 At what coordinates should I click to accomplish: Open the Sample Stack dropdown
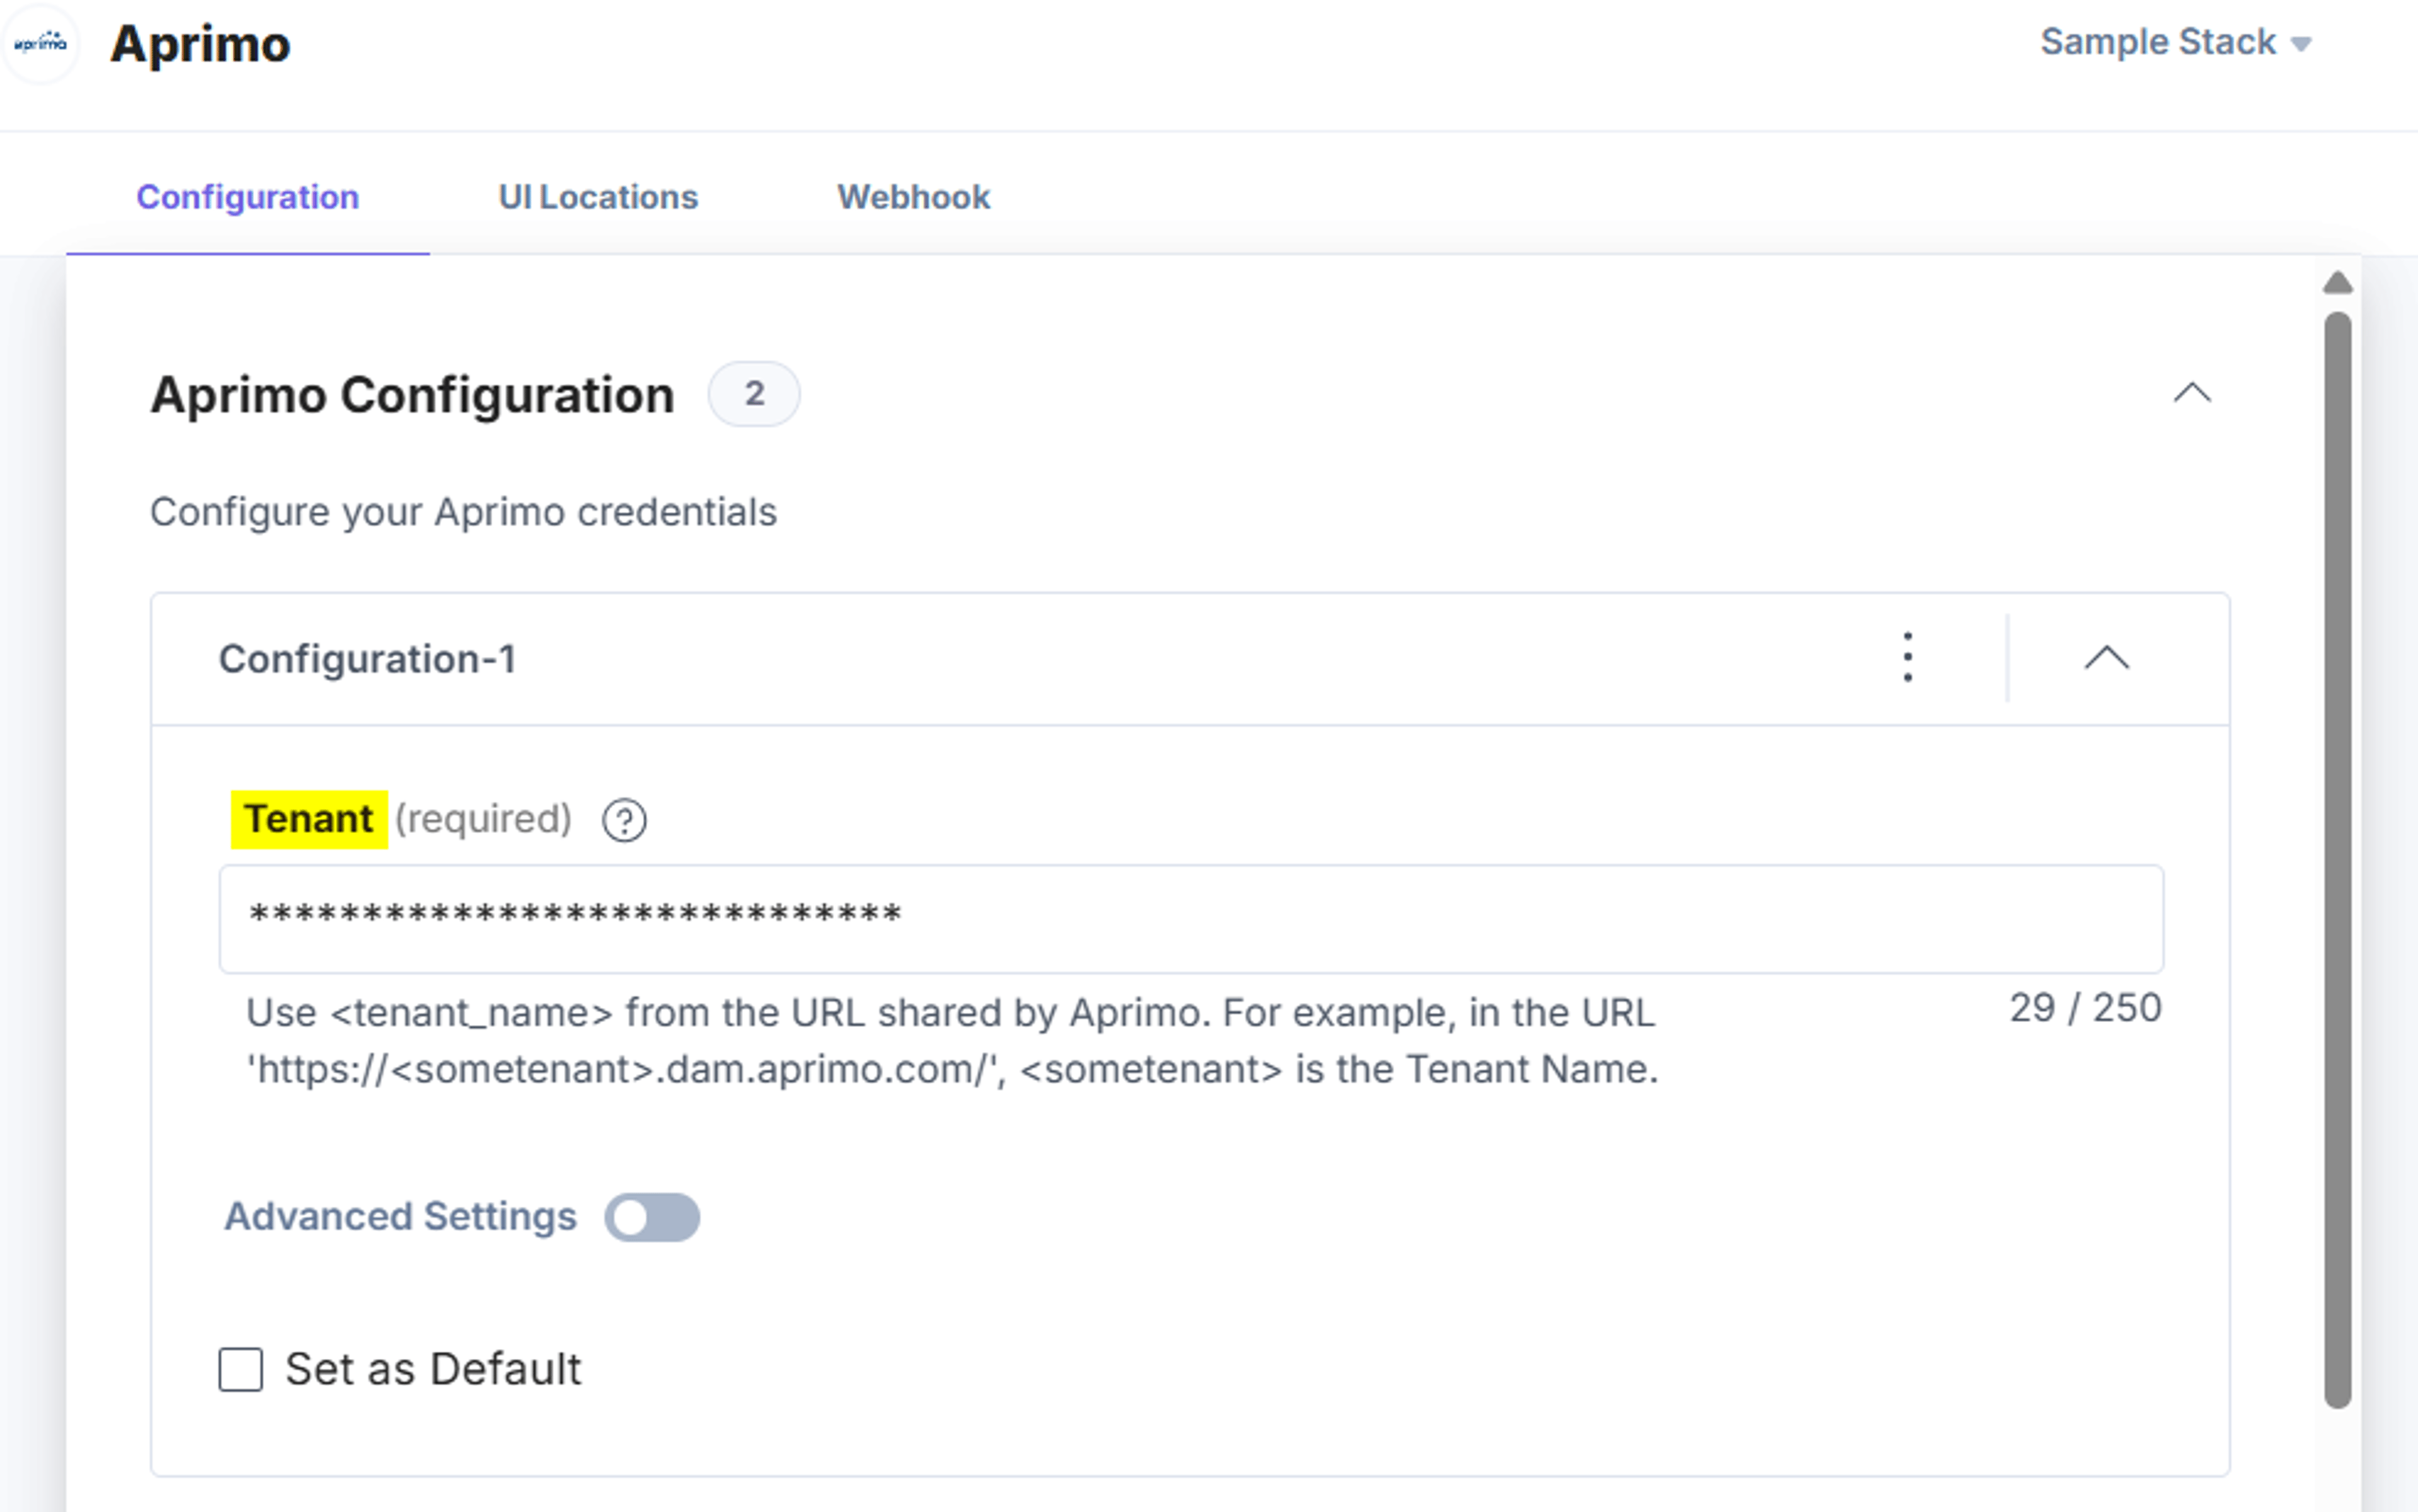2176,42
